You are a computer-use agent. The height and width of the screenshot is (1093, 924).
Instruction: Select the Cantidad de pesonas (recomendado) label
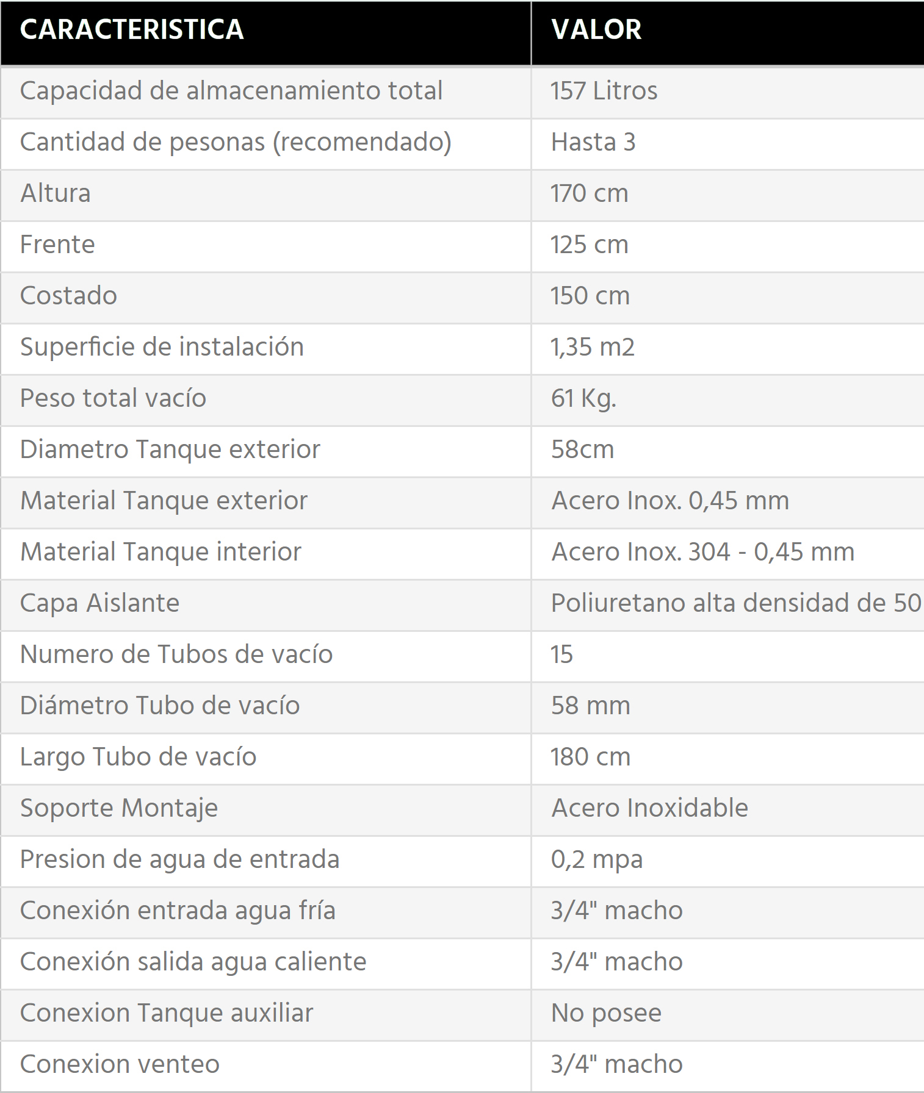pos(236,143)
